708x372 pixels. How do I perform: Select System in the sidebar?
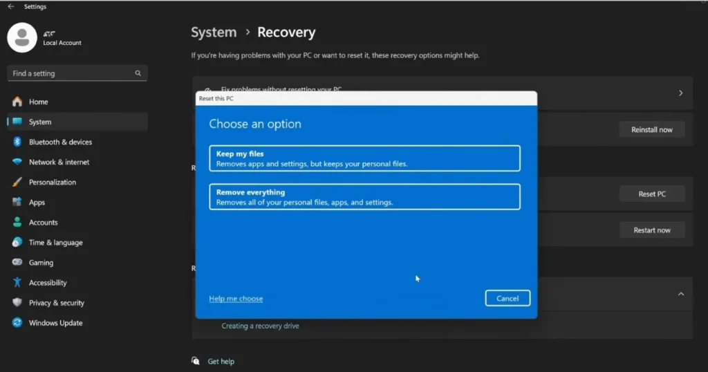pos(77,122)
